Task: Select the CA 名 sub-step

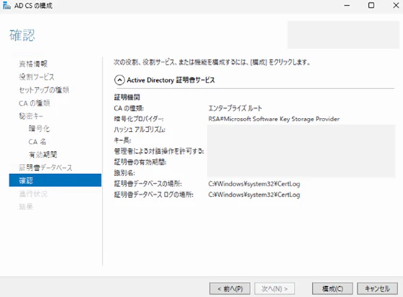Action: click(37, 142)
